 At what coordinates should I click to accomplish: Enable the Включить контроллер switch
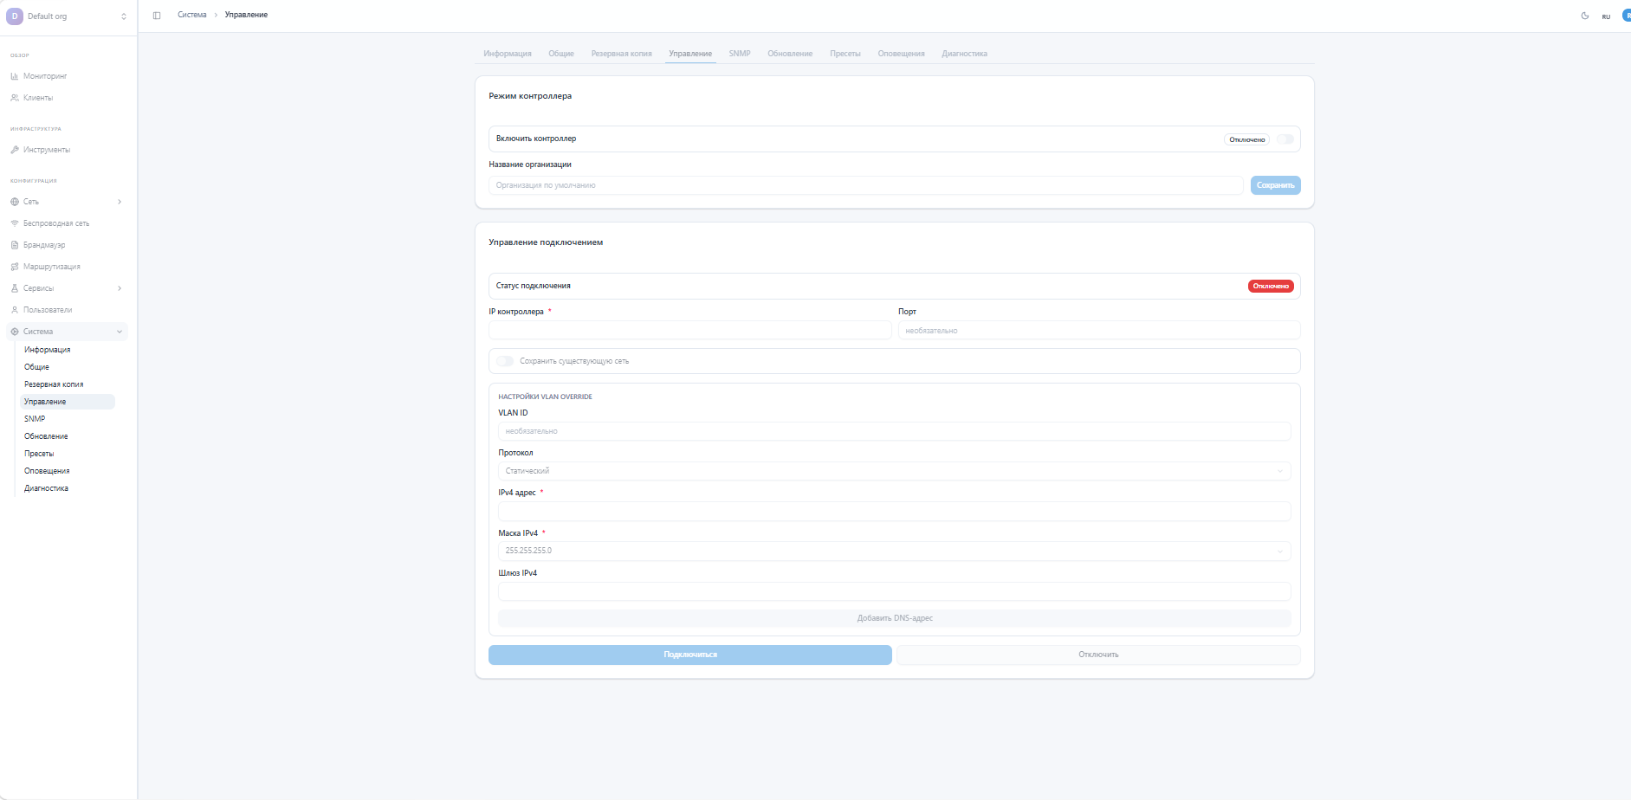[x=1285, y=139]
